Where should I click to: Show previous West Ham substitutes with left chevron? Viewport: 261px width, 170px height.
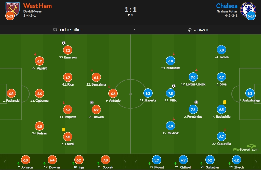pyautogui.click(x=5, y=162)
